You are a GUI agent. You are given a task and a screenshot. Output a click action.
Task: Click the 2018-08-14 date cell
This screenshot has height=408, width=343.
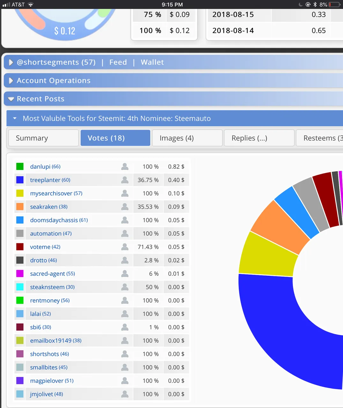[233, 31]
